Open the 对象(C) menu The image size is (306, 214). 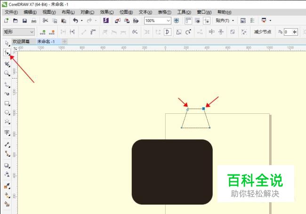coord(87,12)
